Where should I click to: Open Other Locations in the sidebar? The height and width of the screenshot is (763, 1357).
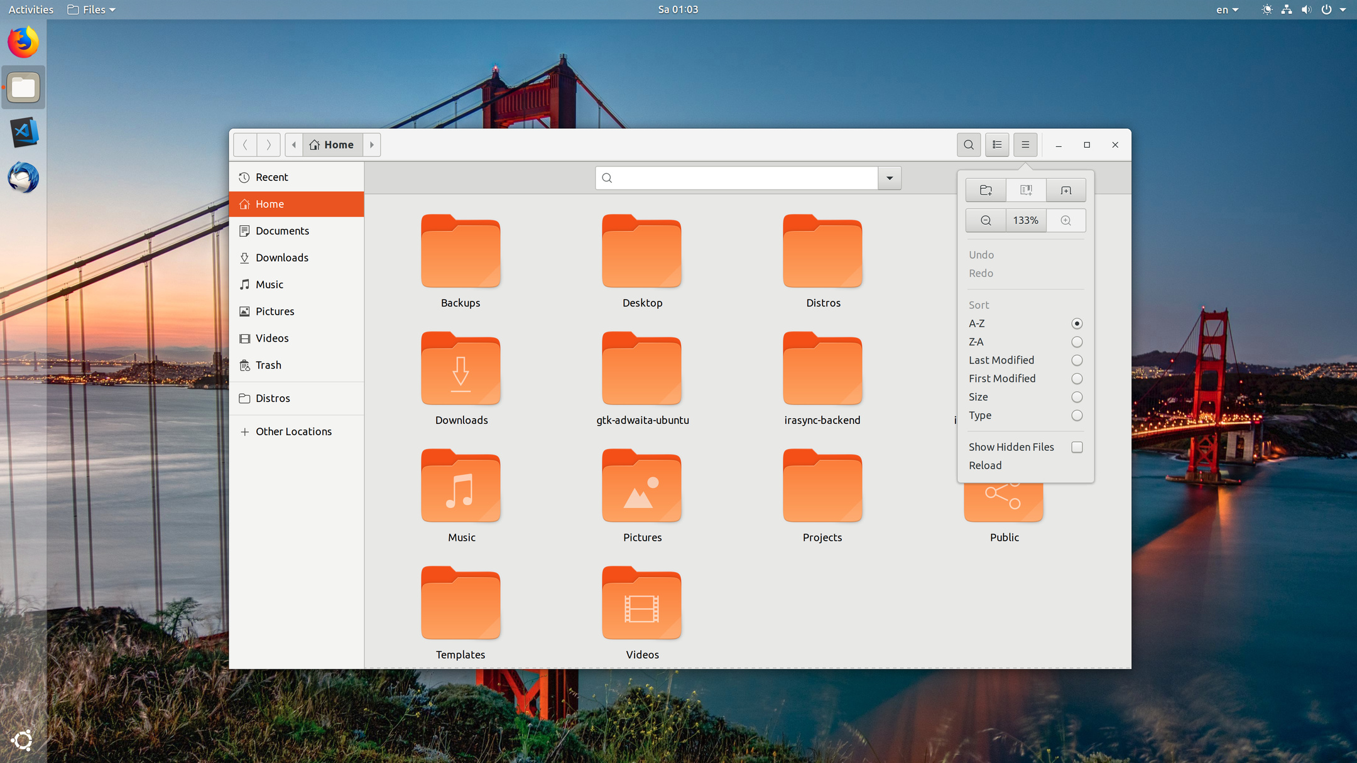pyautogui.click(x=293, y=432)
